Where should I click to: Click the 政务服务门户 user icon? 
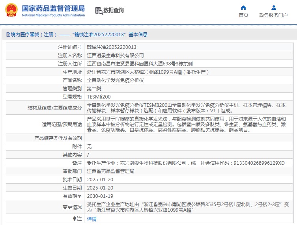(273, 7)
